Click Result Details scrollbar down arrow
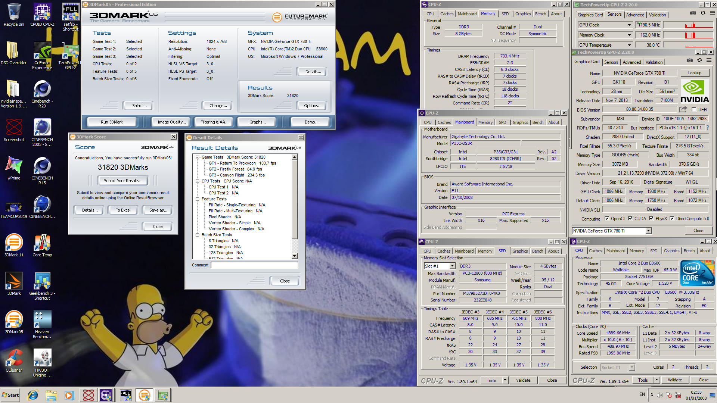 point(295,256)
